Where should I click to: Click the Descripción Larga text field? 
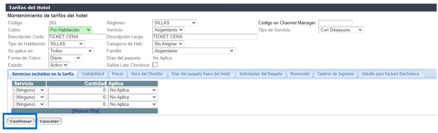[204, 37]
